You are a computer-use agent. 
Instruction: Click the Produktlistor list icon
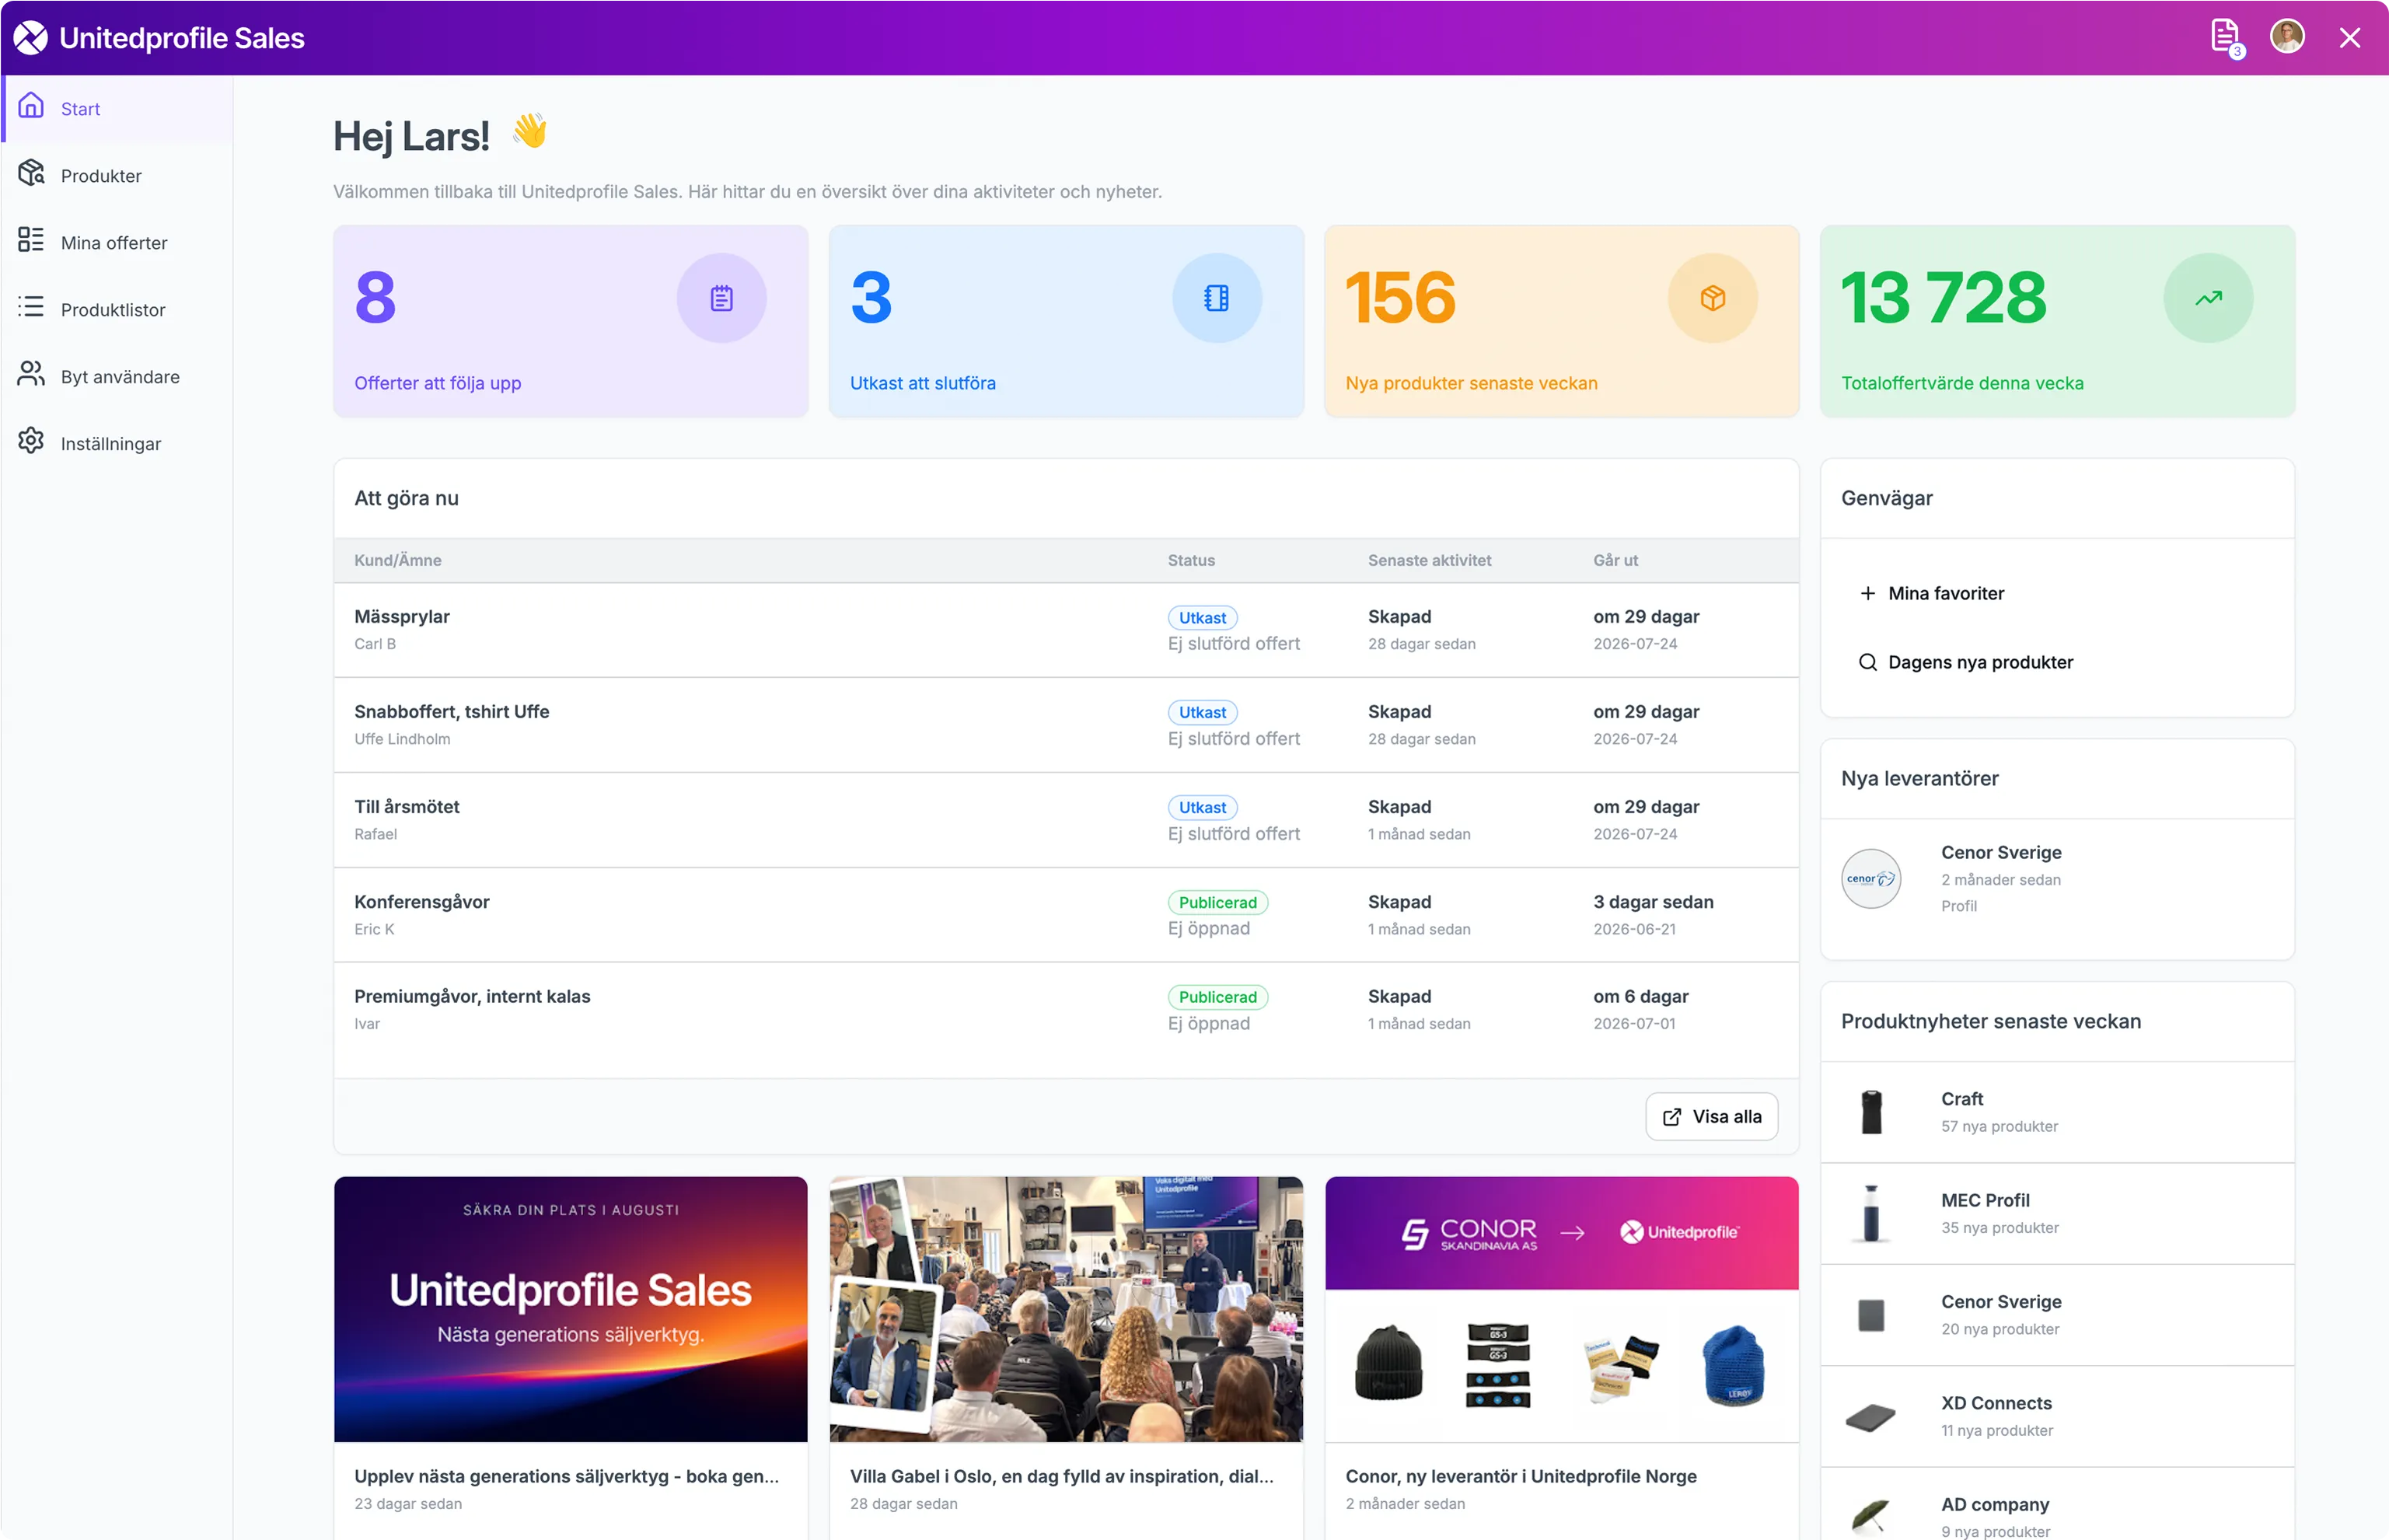coord(31,307)
